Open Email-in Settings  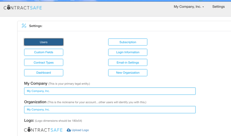128,62
